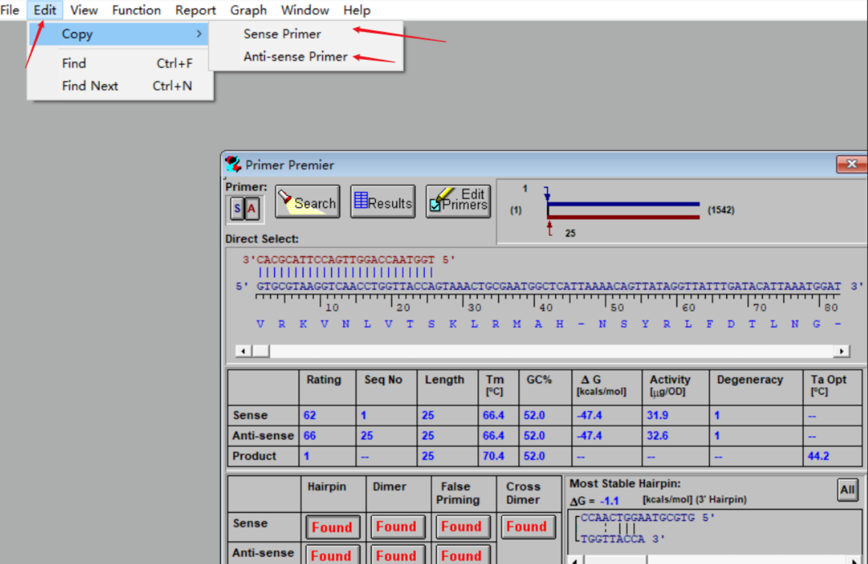Click the All button in hairpin panel
The image size is (868, 564).
click(x=847, y=490)
